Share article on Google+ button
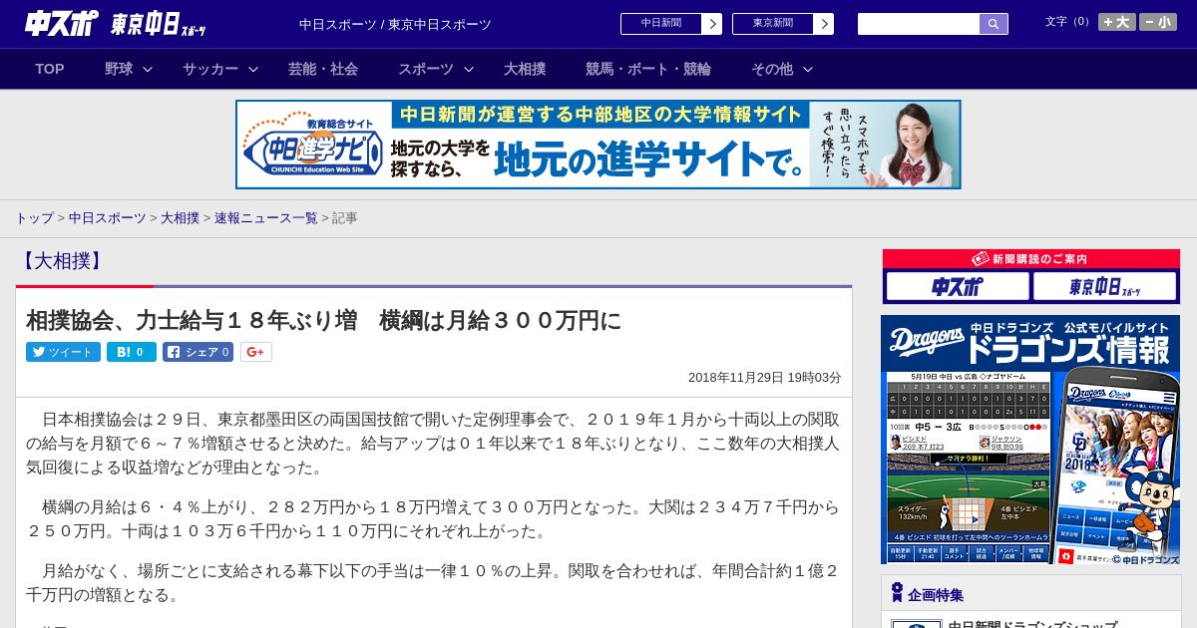 click(256, 352)
